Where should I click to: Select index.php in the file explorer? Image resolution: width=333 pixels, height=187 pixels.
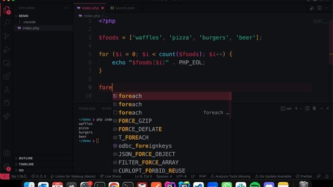[43, 28]
